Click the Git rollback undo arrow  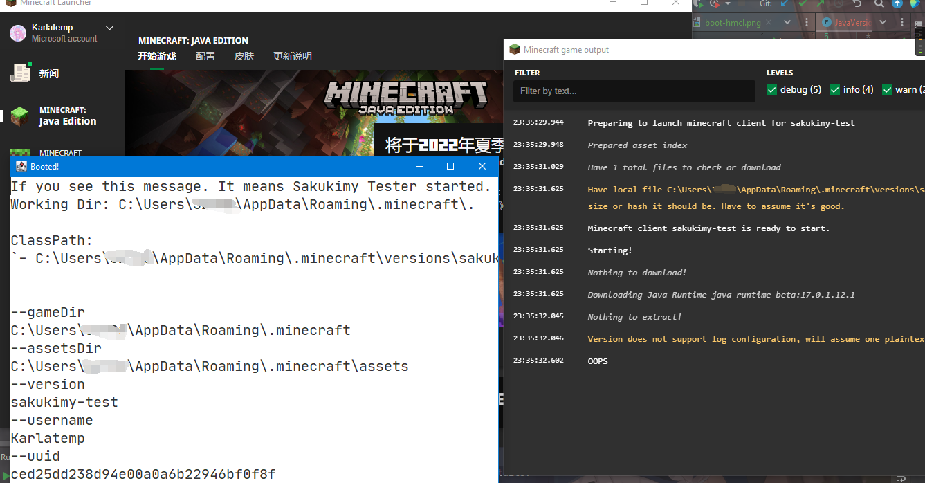coord(858,3)
